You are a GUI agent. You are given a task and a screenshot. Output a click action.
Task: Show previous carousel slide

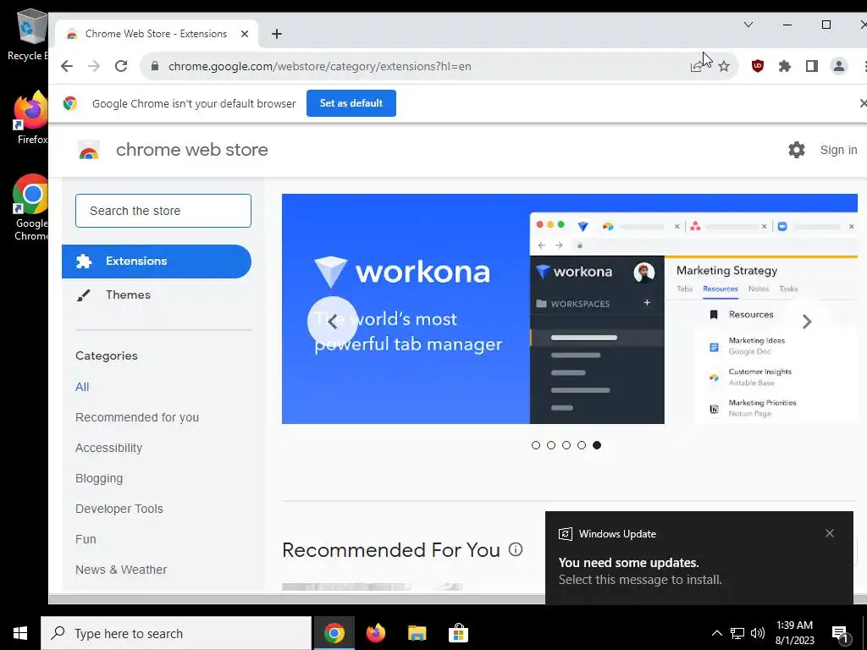click(x=332, y=322)
